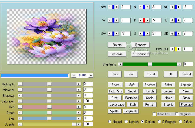Screen dimensions: 195x128
Task: Confirm with the OK button
Action: pos(171,74)
